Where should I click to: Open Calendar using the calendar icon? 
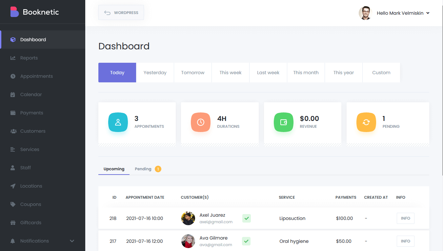13,94
